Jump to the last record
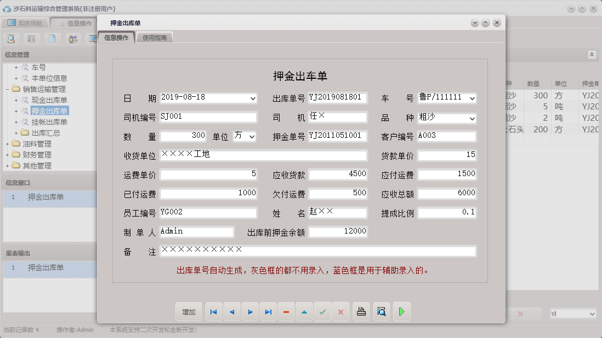 pos(268,311)
